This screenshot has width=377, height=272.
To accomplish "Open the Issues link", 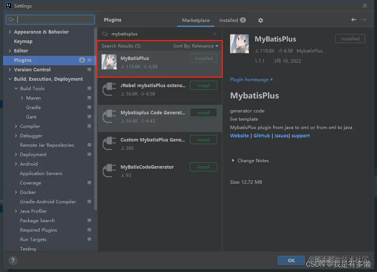I will point(281,136).
